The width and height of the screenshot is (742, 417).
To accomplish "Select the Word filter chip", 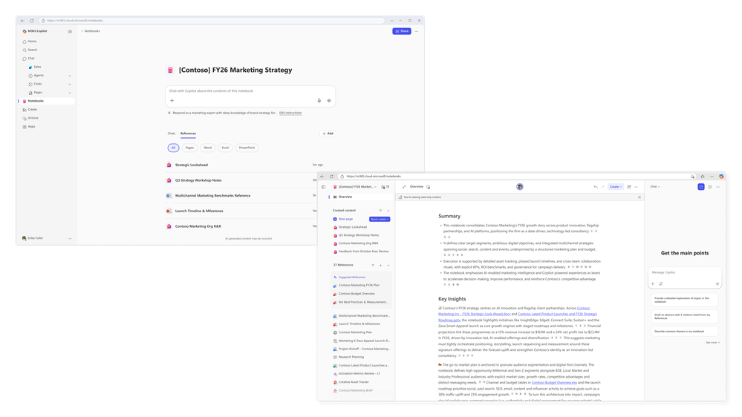I will [x=207, y=148].
